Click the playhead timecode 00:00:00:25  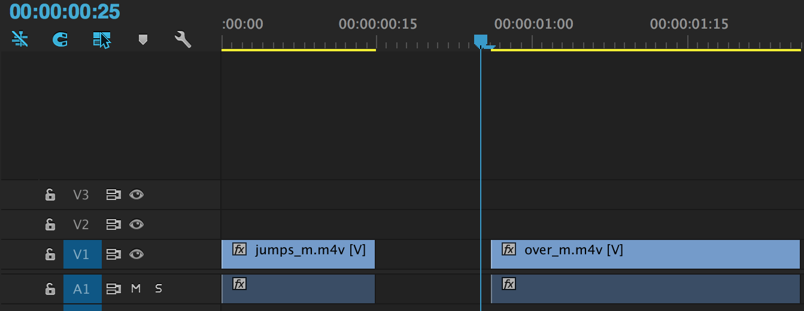pyautogui.click(x=65, y=11)
